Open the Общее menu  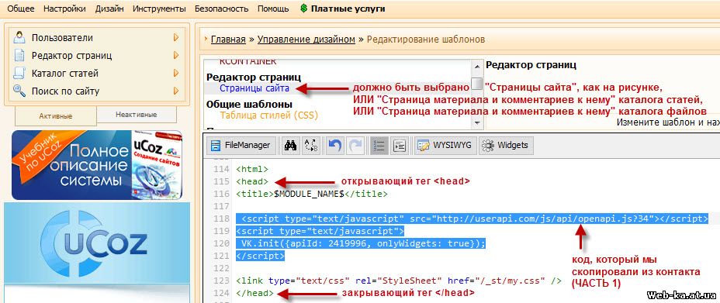21,9
